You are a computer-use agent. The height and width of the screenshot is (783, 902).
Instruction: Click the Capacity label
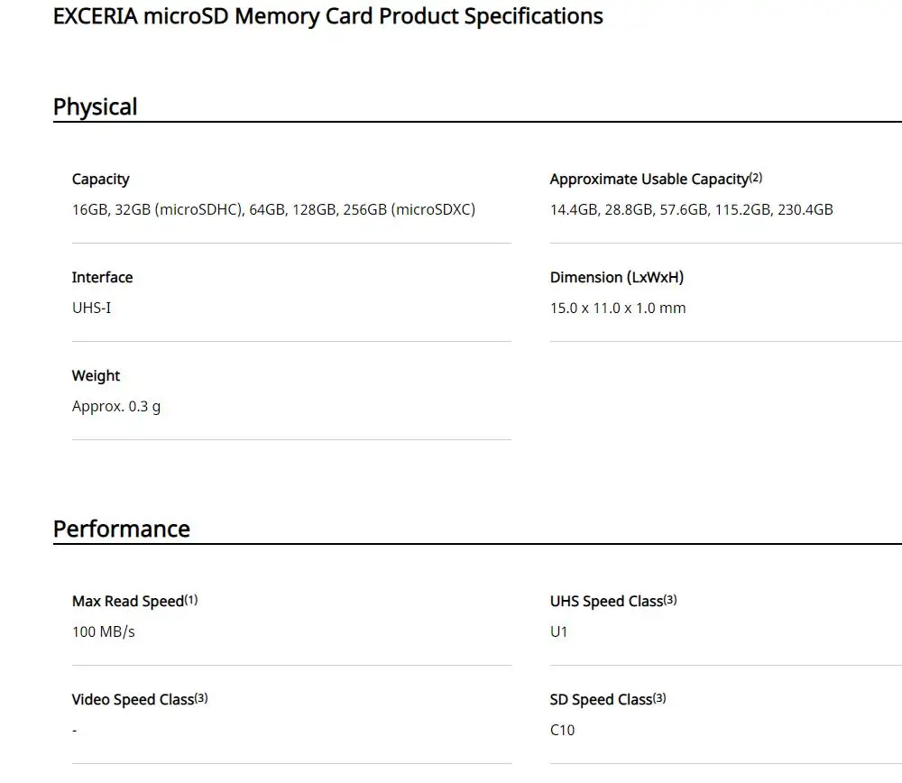(101, 180)
